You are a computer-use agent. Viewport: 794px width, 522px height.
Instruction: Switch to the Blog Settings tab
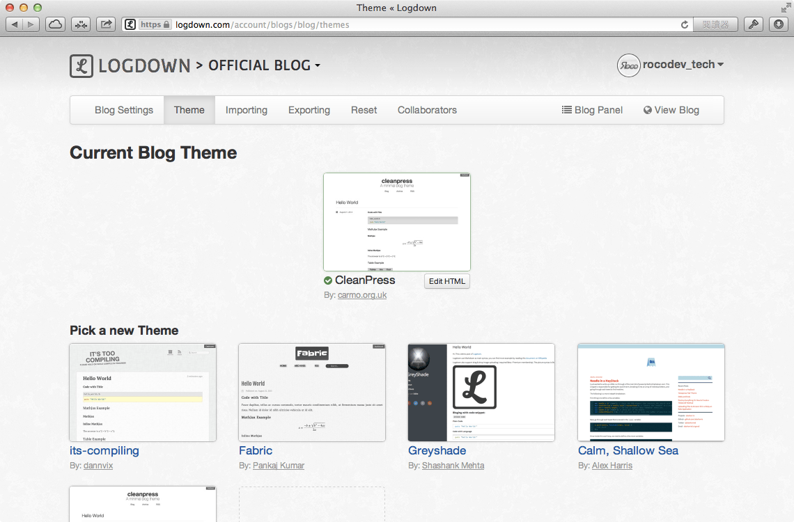tap(123, 110)
